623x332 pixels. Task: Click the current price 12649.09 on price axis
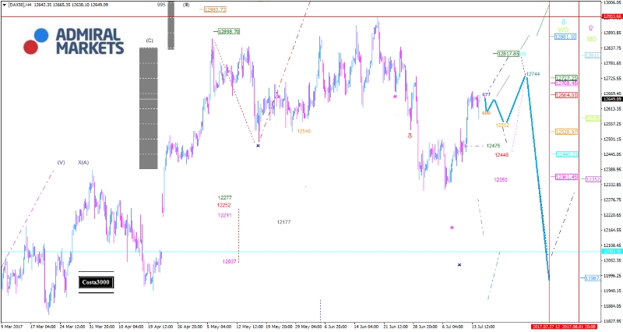611,99
